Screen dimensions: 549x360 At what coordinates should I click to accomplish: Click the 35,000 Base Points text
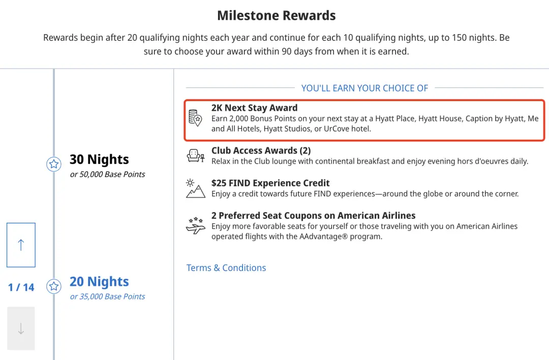[x=107, y=296]
